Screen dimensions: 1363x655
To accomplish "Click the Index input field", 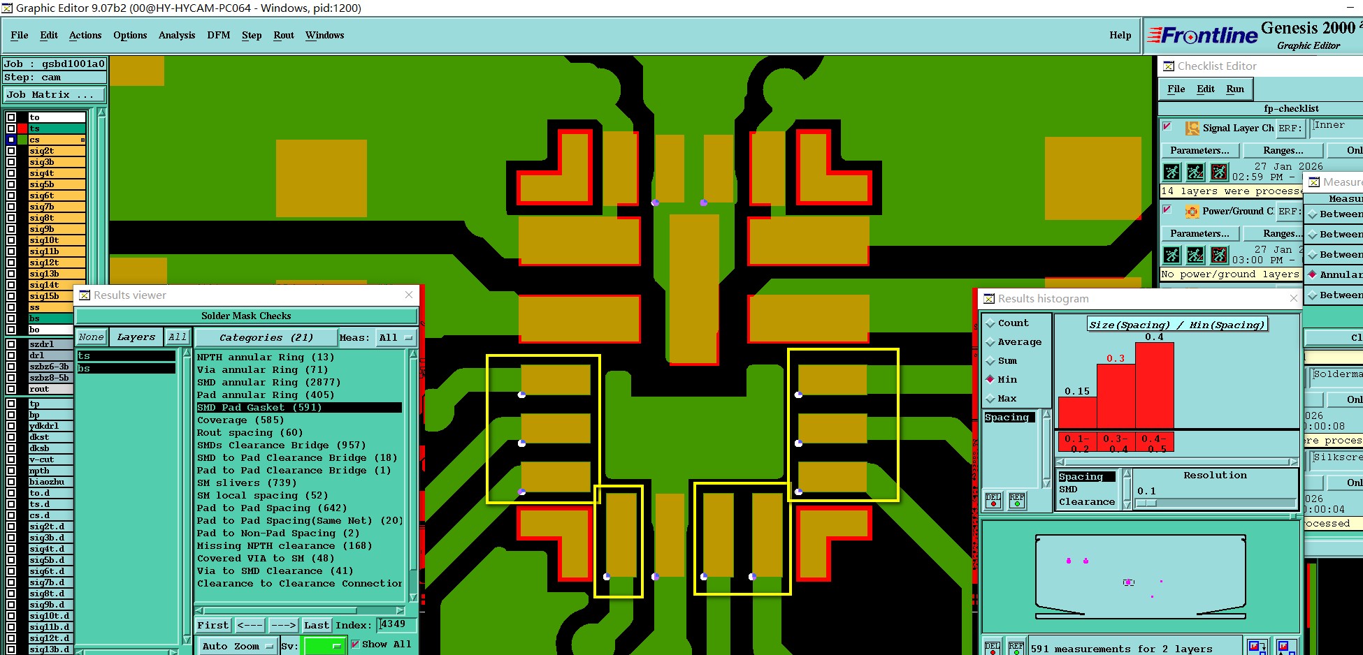I will tap(396, 624).
